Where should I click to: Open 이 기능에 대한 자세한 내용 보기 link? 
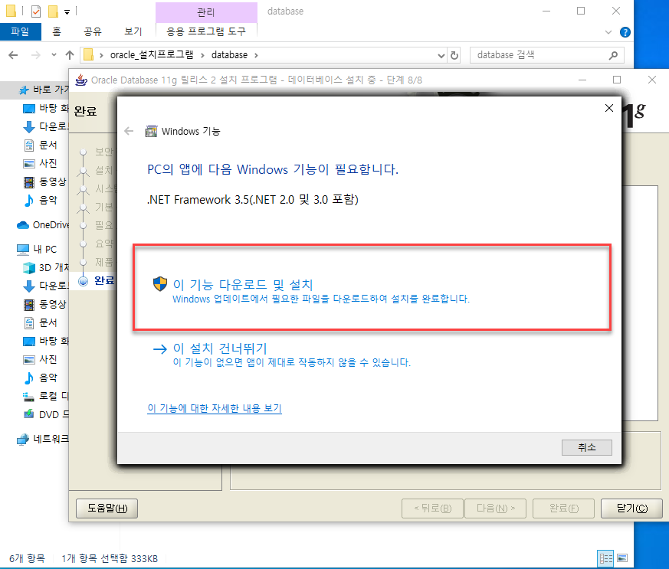click(x=215, y=408)
